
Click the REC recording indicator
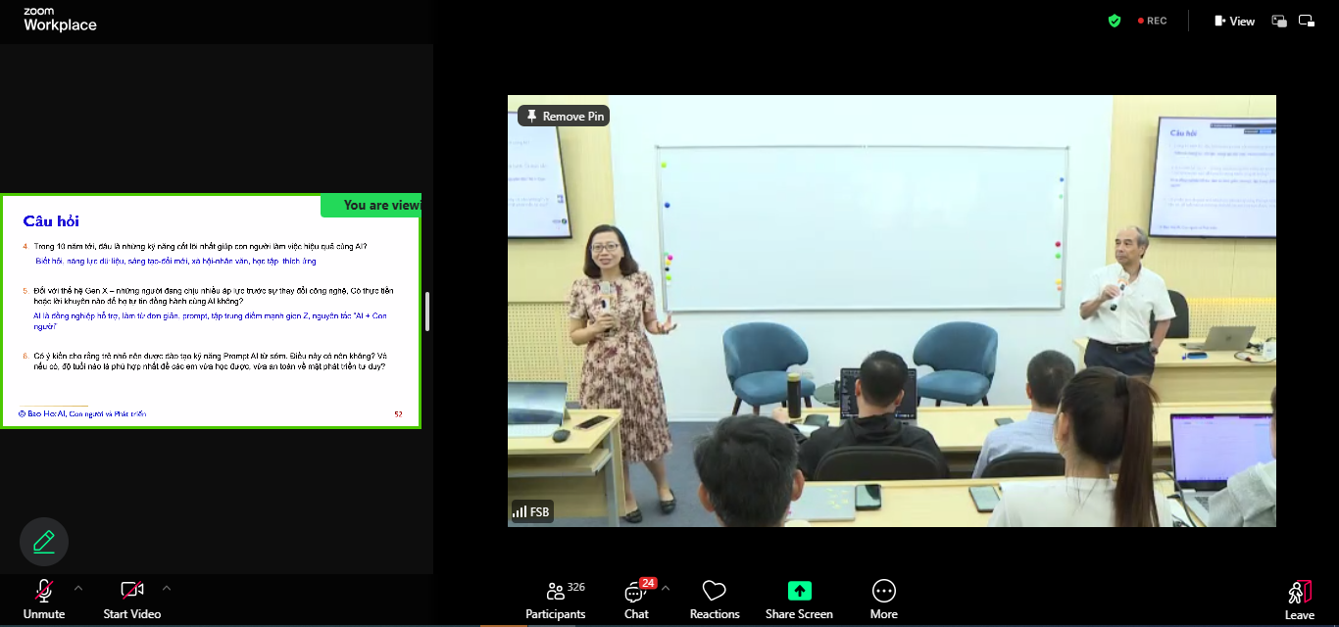point(1152,21)
